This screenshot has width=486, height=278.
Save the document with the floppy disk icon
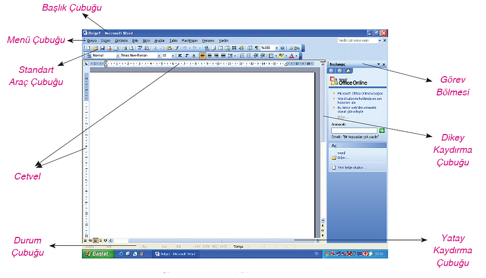pyautogui.click(x=102, y=48)
